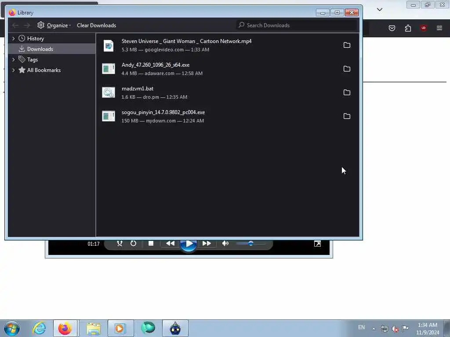
Task: Select Downloads in the sidebar
Action: pos(52,49)
